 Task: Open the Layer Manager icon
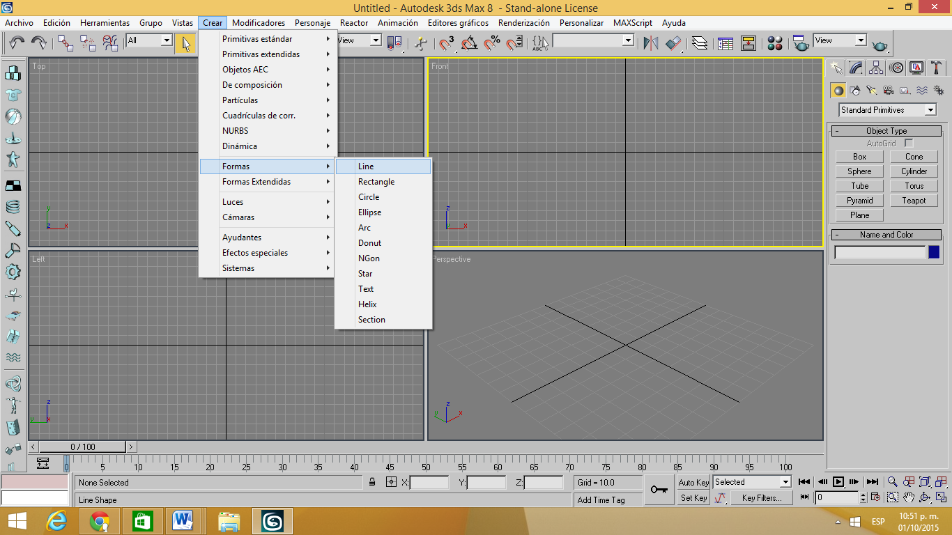pos(700,43)
